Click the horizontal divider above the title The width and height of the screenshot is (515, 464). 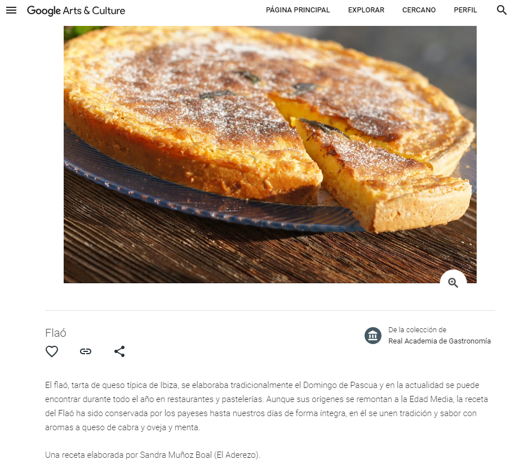270,310
